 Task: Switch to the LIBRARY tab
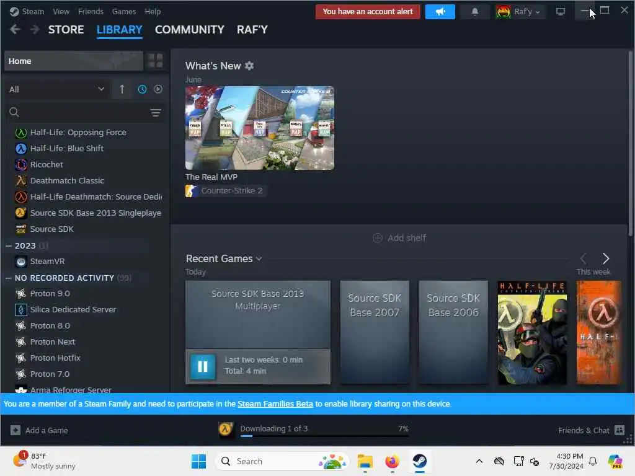120,30
